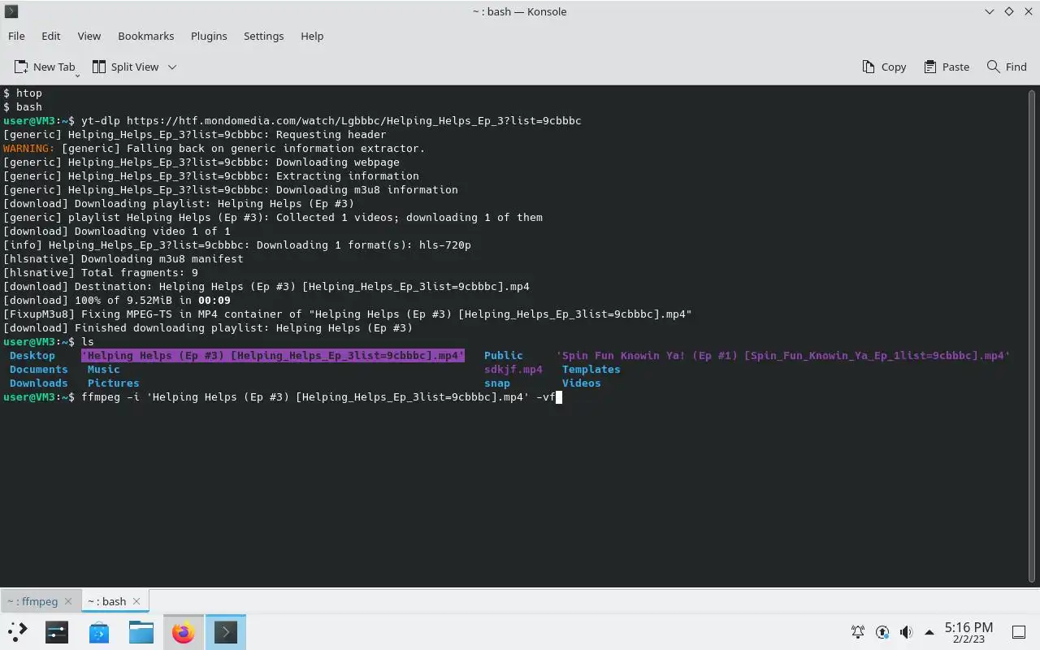The height and width of the screenshot is (650, 1040).
Task: Open the notifications bell in system tray
Action: pos(858,631)
